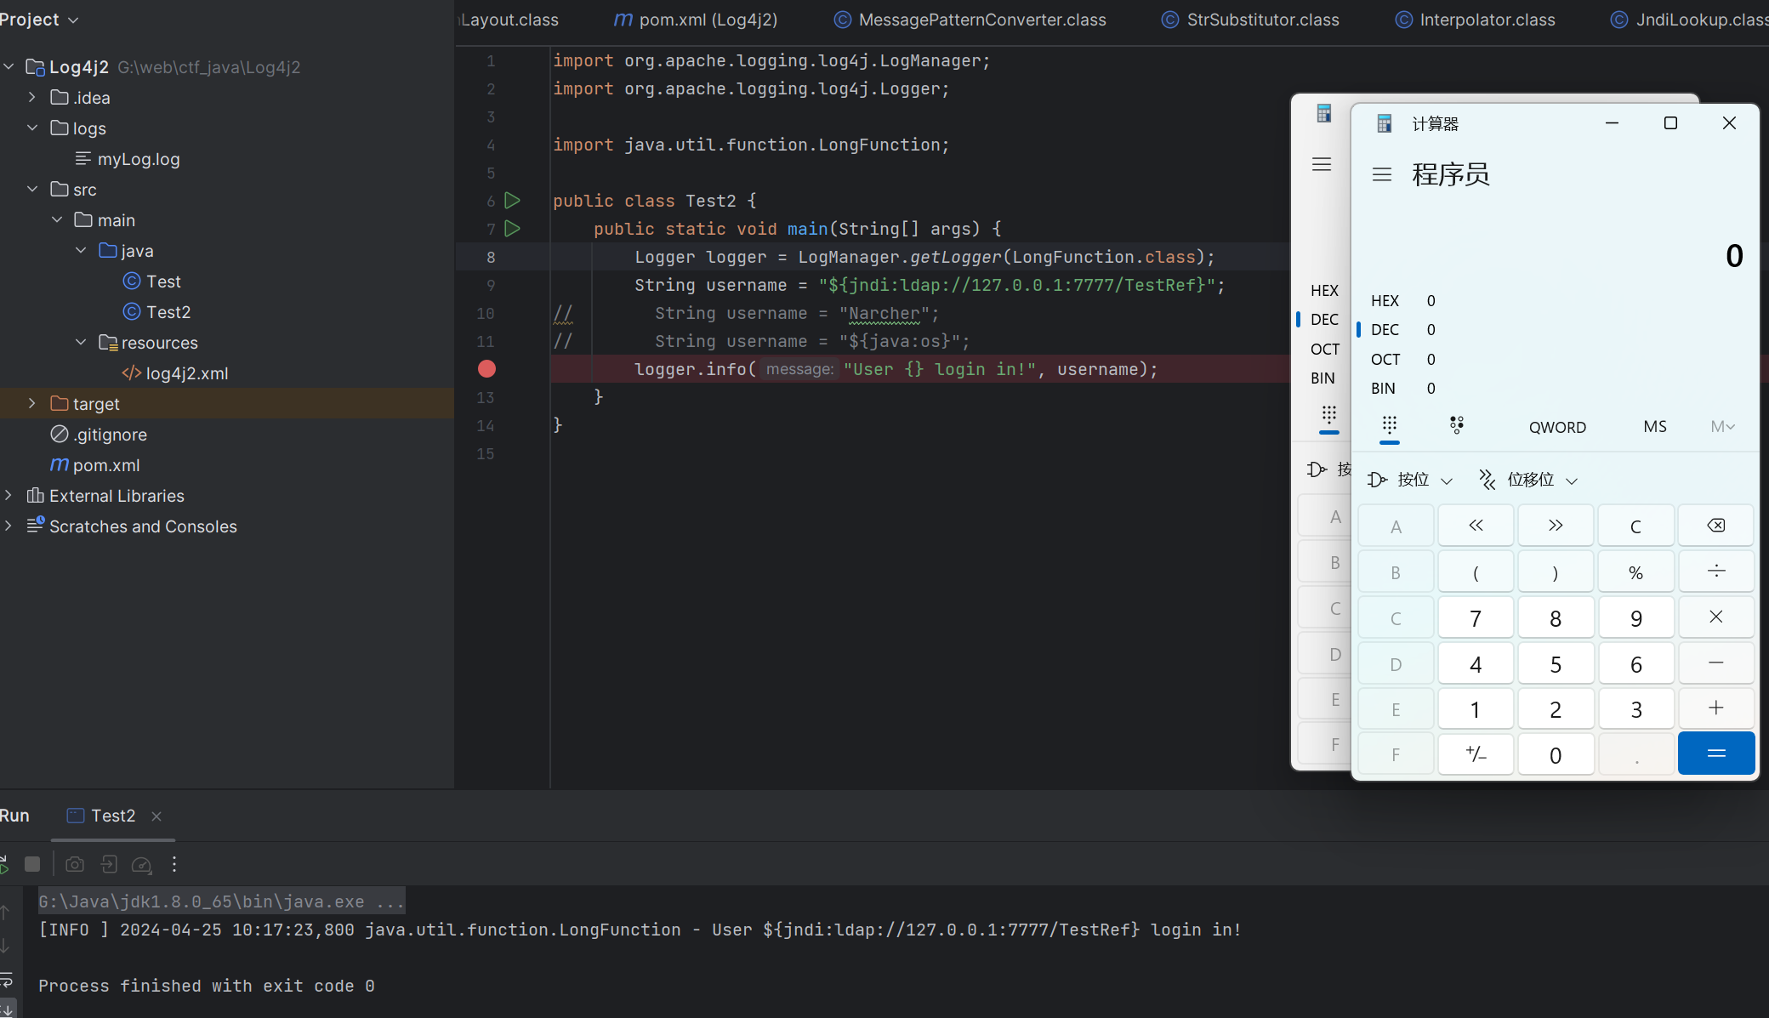Open log4j2.xml in project tree

click(x=175, y=373)
